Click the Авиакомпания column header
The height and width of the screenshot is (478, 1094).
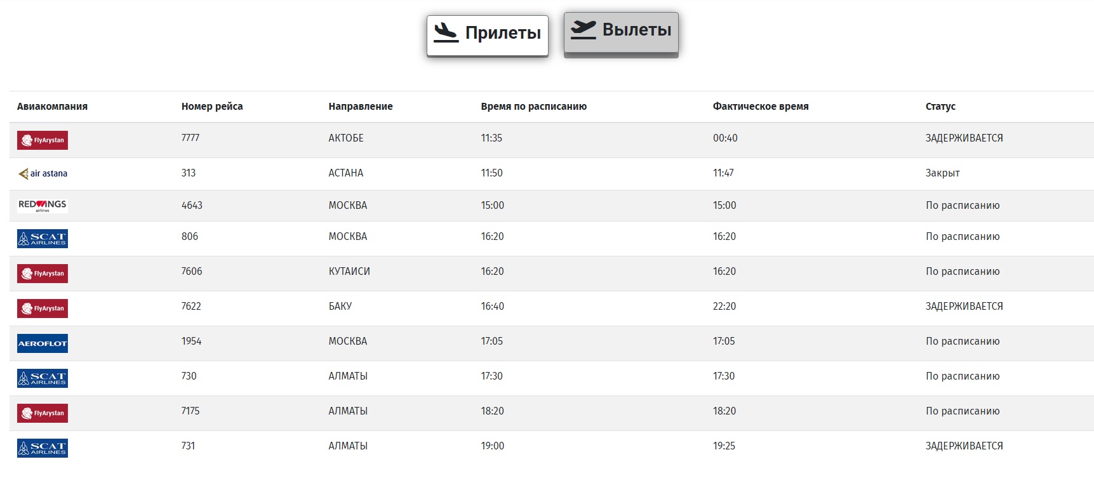tap(52, 107)
